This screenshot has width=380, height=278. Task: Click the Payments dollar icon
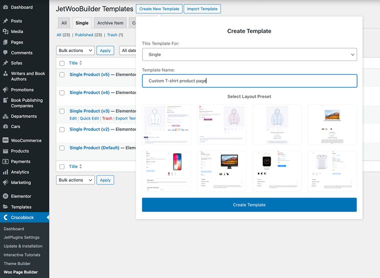point(5,161)
